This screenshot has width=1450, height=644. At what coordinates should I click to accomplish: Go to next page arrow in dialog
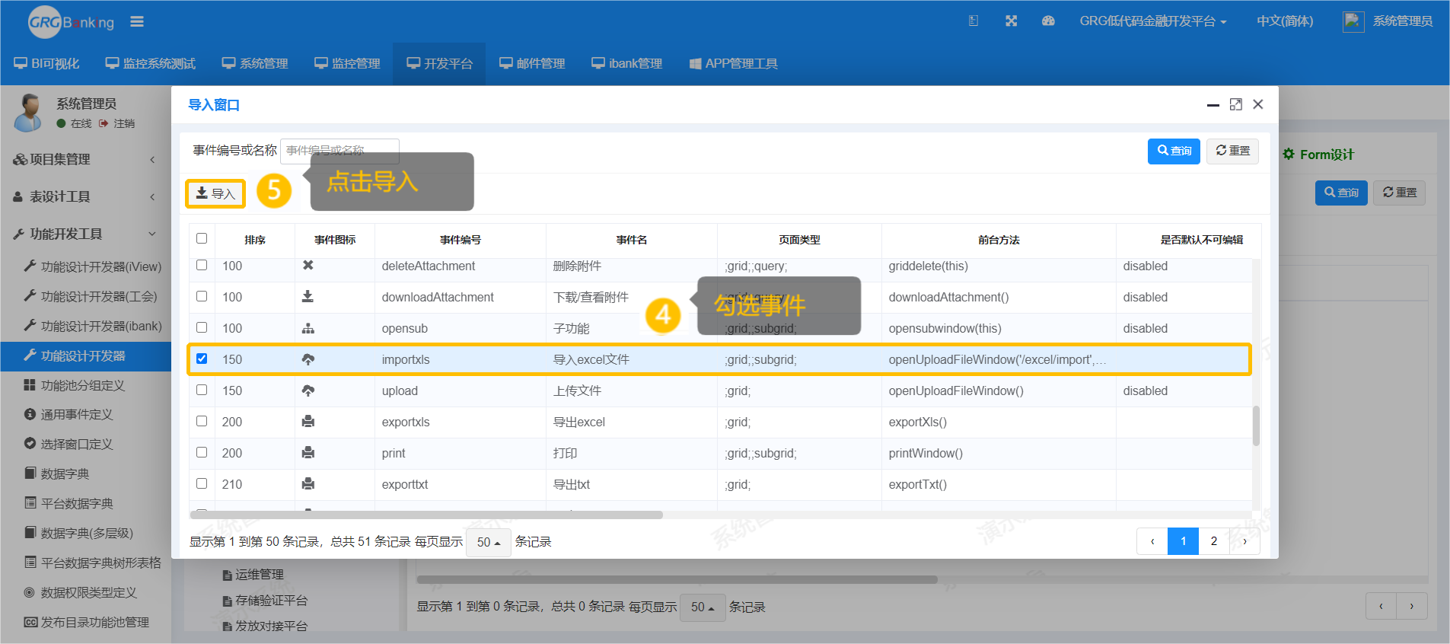1244,541
